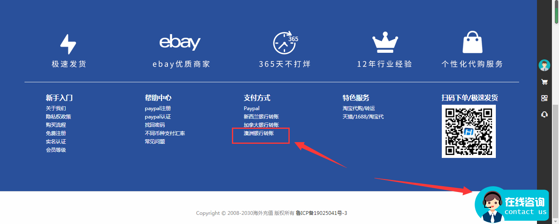
Task: Open the shopping cart sidebar icon
Action: pyautogui.click(x=544, y=82)
